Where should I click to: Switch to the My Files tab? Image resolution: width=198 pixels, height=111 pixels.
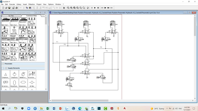[x=11, y=16]
